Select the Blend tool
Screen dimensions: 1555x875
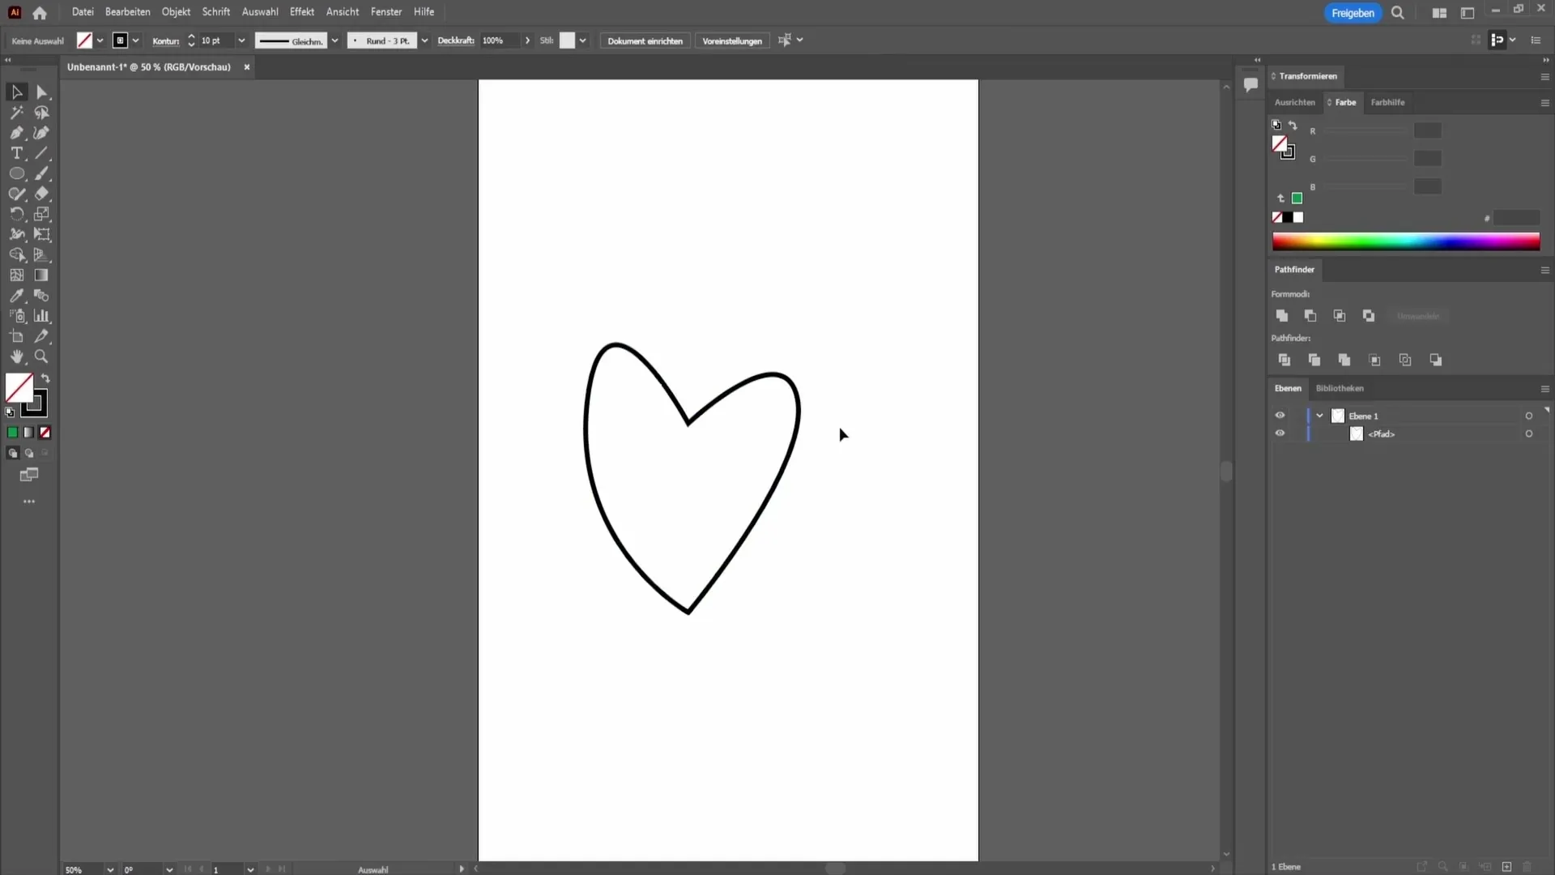click(x=42, y=296)
